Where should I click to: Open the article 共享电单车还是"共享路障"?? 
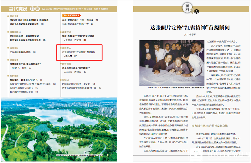76,68
